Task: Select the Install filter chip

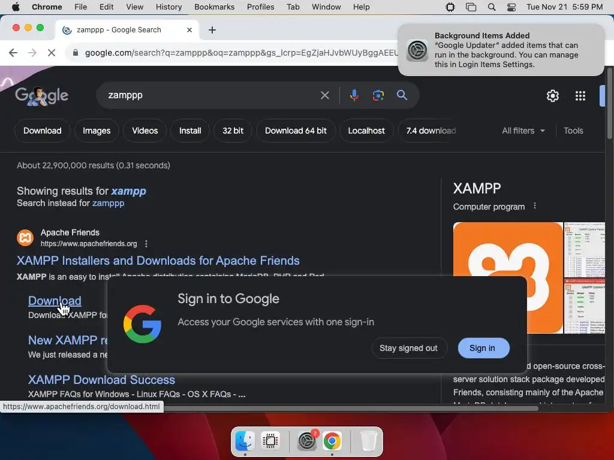Action: click(190, 131)
